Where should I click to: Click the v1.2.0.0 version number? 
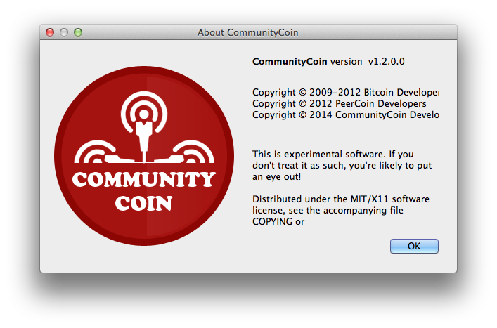coord(386,61)
